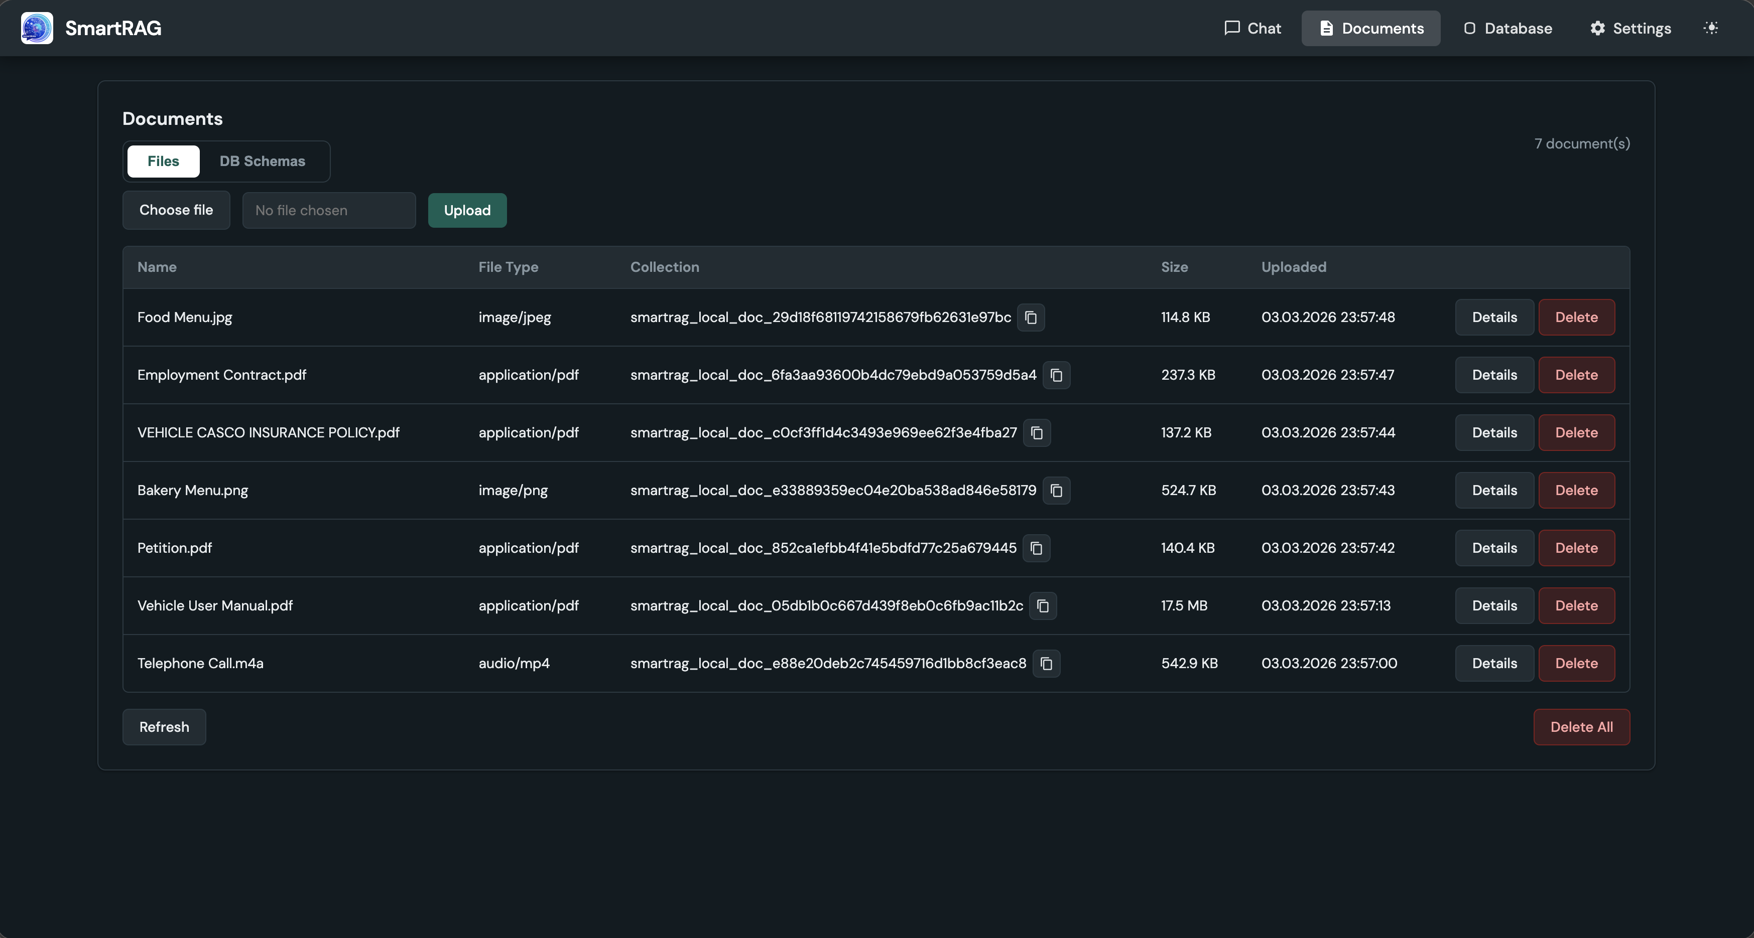View Details for Vehicle User Manual.pdf
The width and height of the screenshot is (1754, 938).
1494,606
